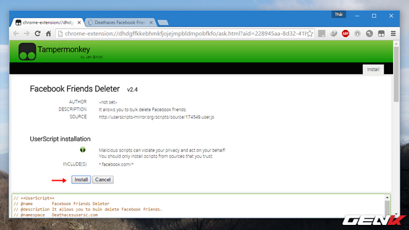Image resolution: width=409 pixels, height=230 pixels.
Task: Click the Thái profile button in title bar
Action: point(339,14)
